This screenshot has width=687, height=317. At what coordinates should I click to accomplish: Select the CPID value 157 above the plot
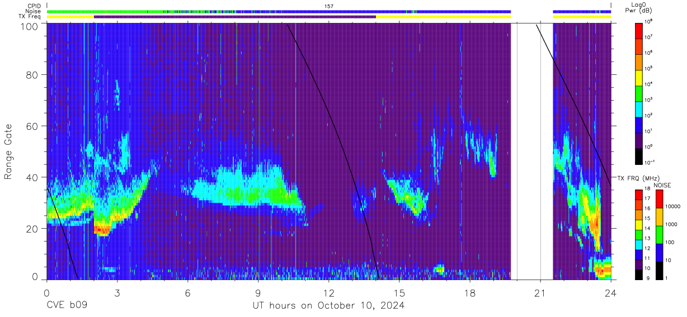click(x=329, y=6)
